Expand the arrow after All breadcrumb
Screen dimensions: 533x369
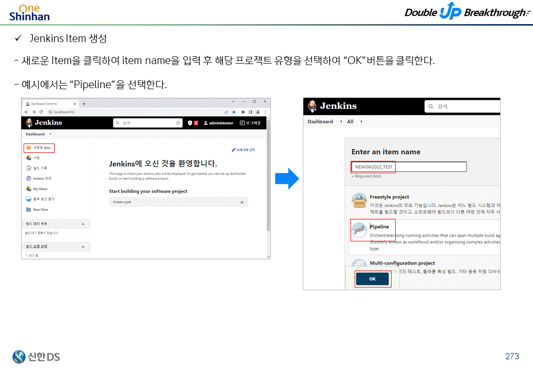(361, 121)
